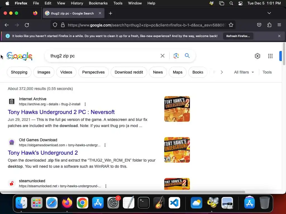This screenshot has height=214, width=286.
Task: Close the Google Search tab
Action: [100, 13]
